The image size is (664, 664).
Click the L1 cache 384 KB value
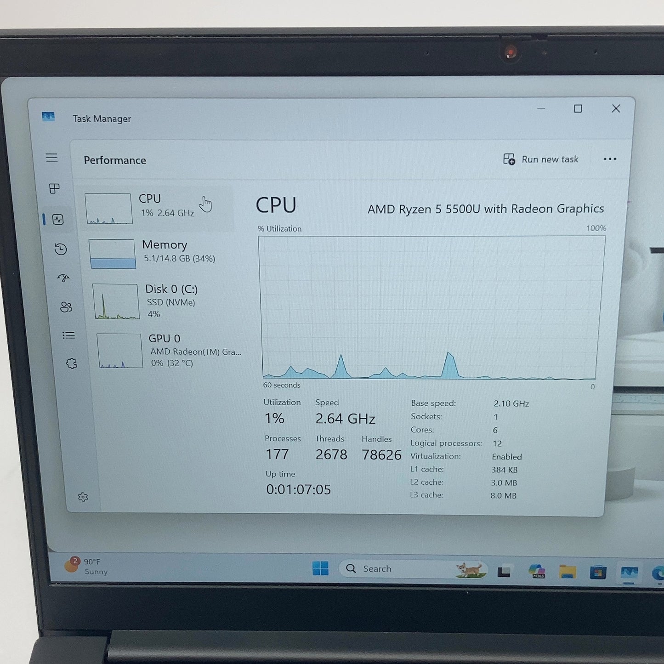[x=504, y=470]
